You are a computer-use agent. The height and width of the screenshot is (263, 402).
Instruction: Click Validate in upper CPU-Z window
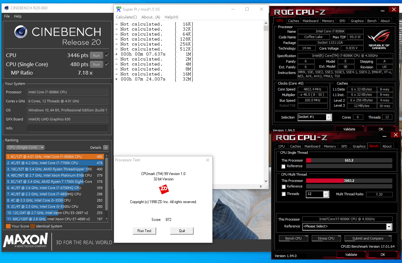click(349, 129)
